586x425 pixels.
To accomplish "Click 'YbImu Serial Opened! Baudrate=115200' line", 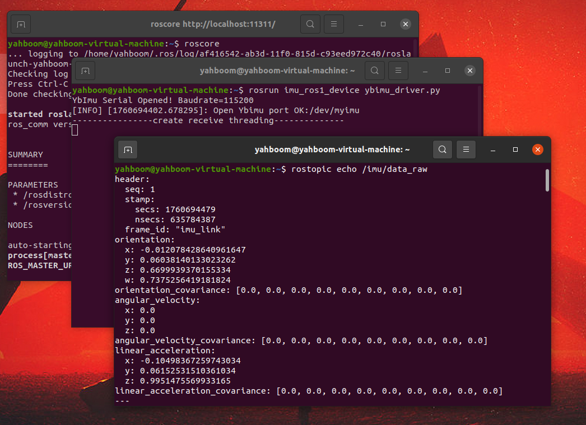I will tap(163, 100).
